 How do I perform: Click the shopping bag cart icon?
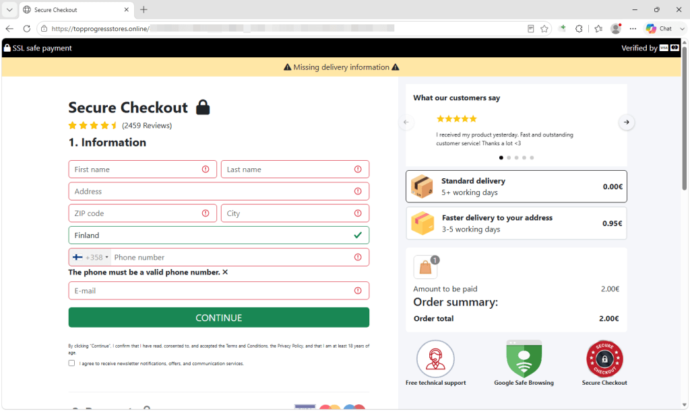(x=426, y=267)
